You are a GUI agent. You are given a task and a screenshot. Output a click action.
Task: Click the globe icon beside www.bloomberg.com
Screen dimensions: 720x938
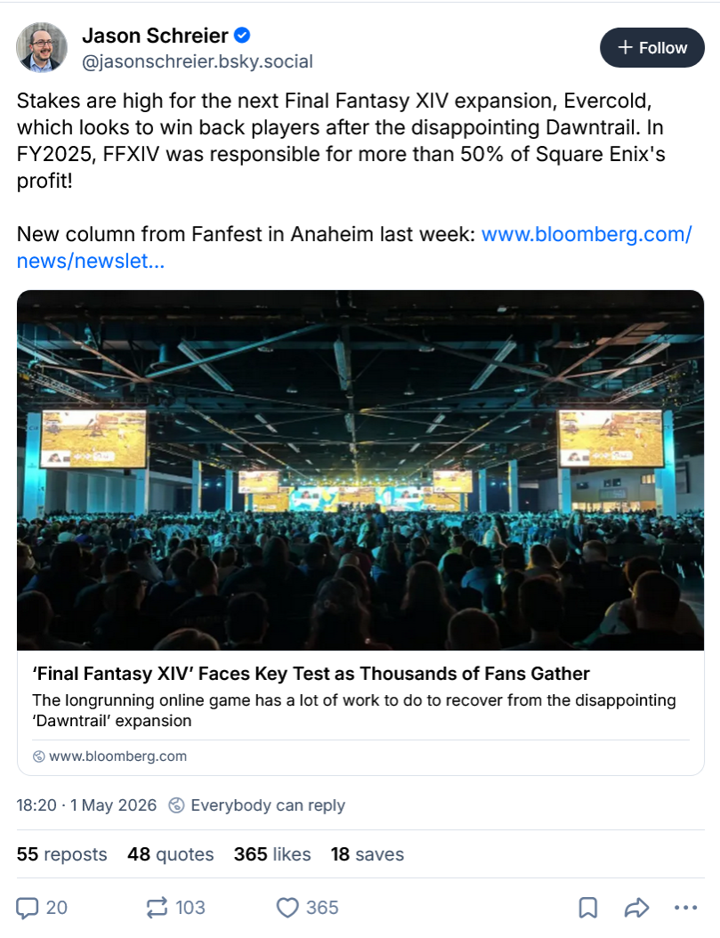[x=39, y=756]
